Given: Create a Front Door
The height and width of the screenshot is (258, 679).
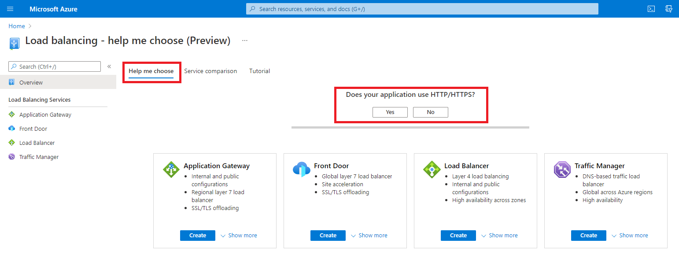Looking at the screenshot, I should [328, 236].
